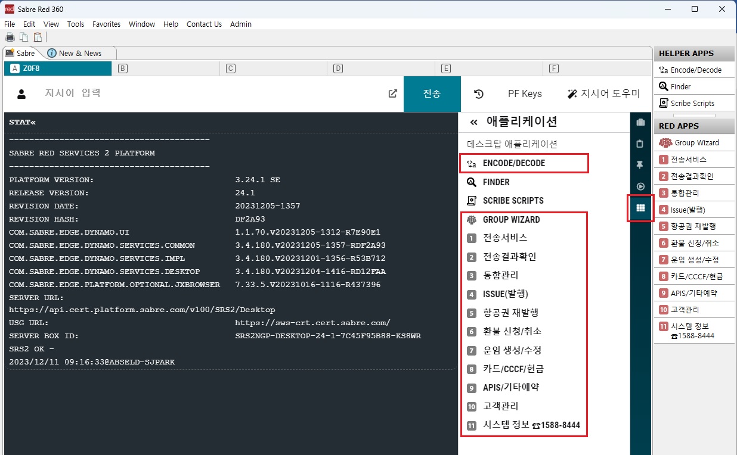Viewport: 737px width, 455px height.
Task: Launch SCRIBE SCRIPTS in 애플리케이션 panel
Action: click(x=504, y=201)
